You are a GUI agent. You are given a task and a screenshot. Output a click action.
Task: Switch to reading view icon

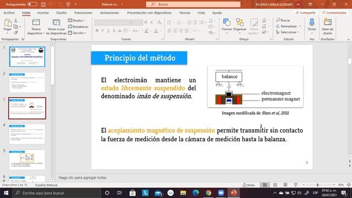pyautogui.click(x=285, y=185)
